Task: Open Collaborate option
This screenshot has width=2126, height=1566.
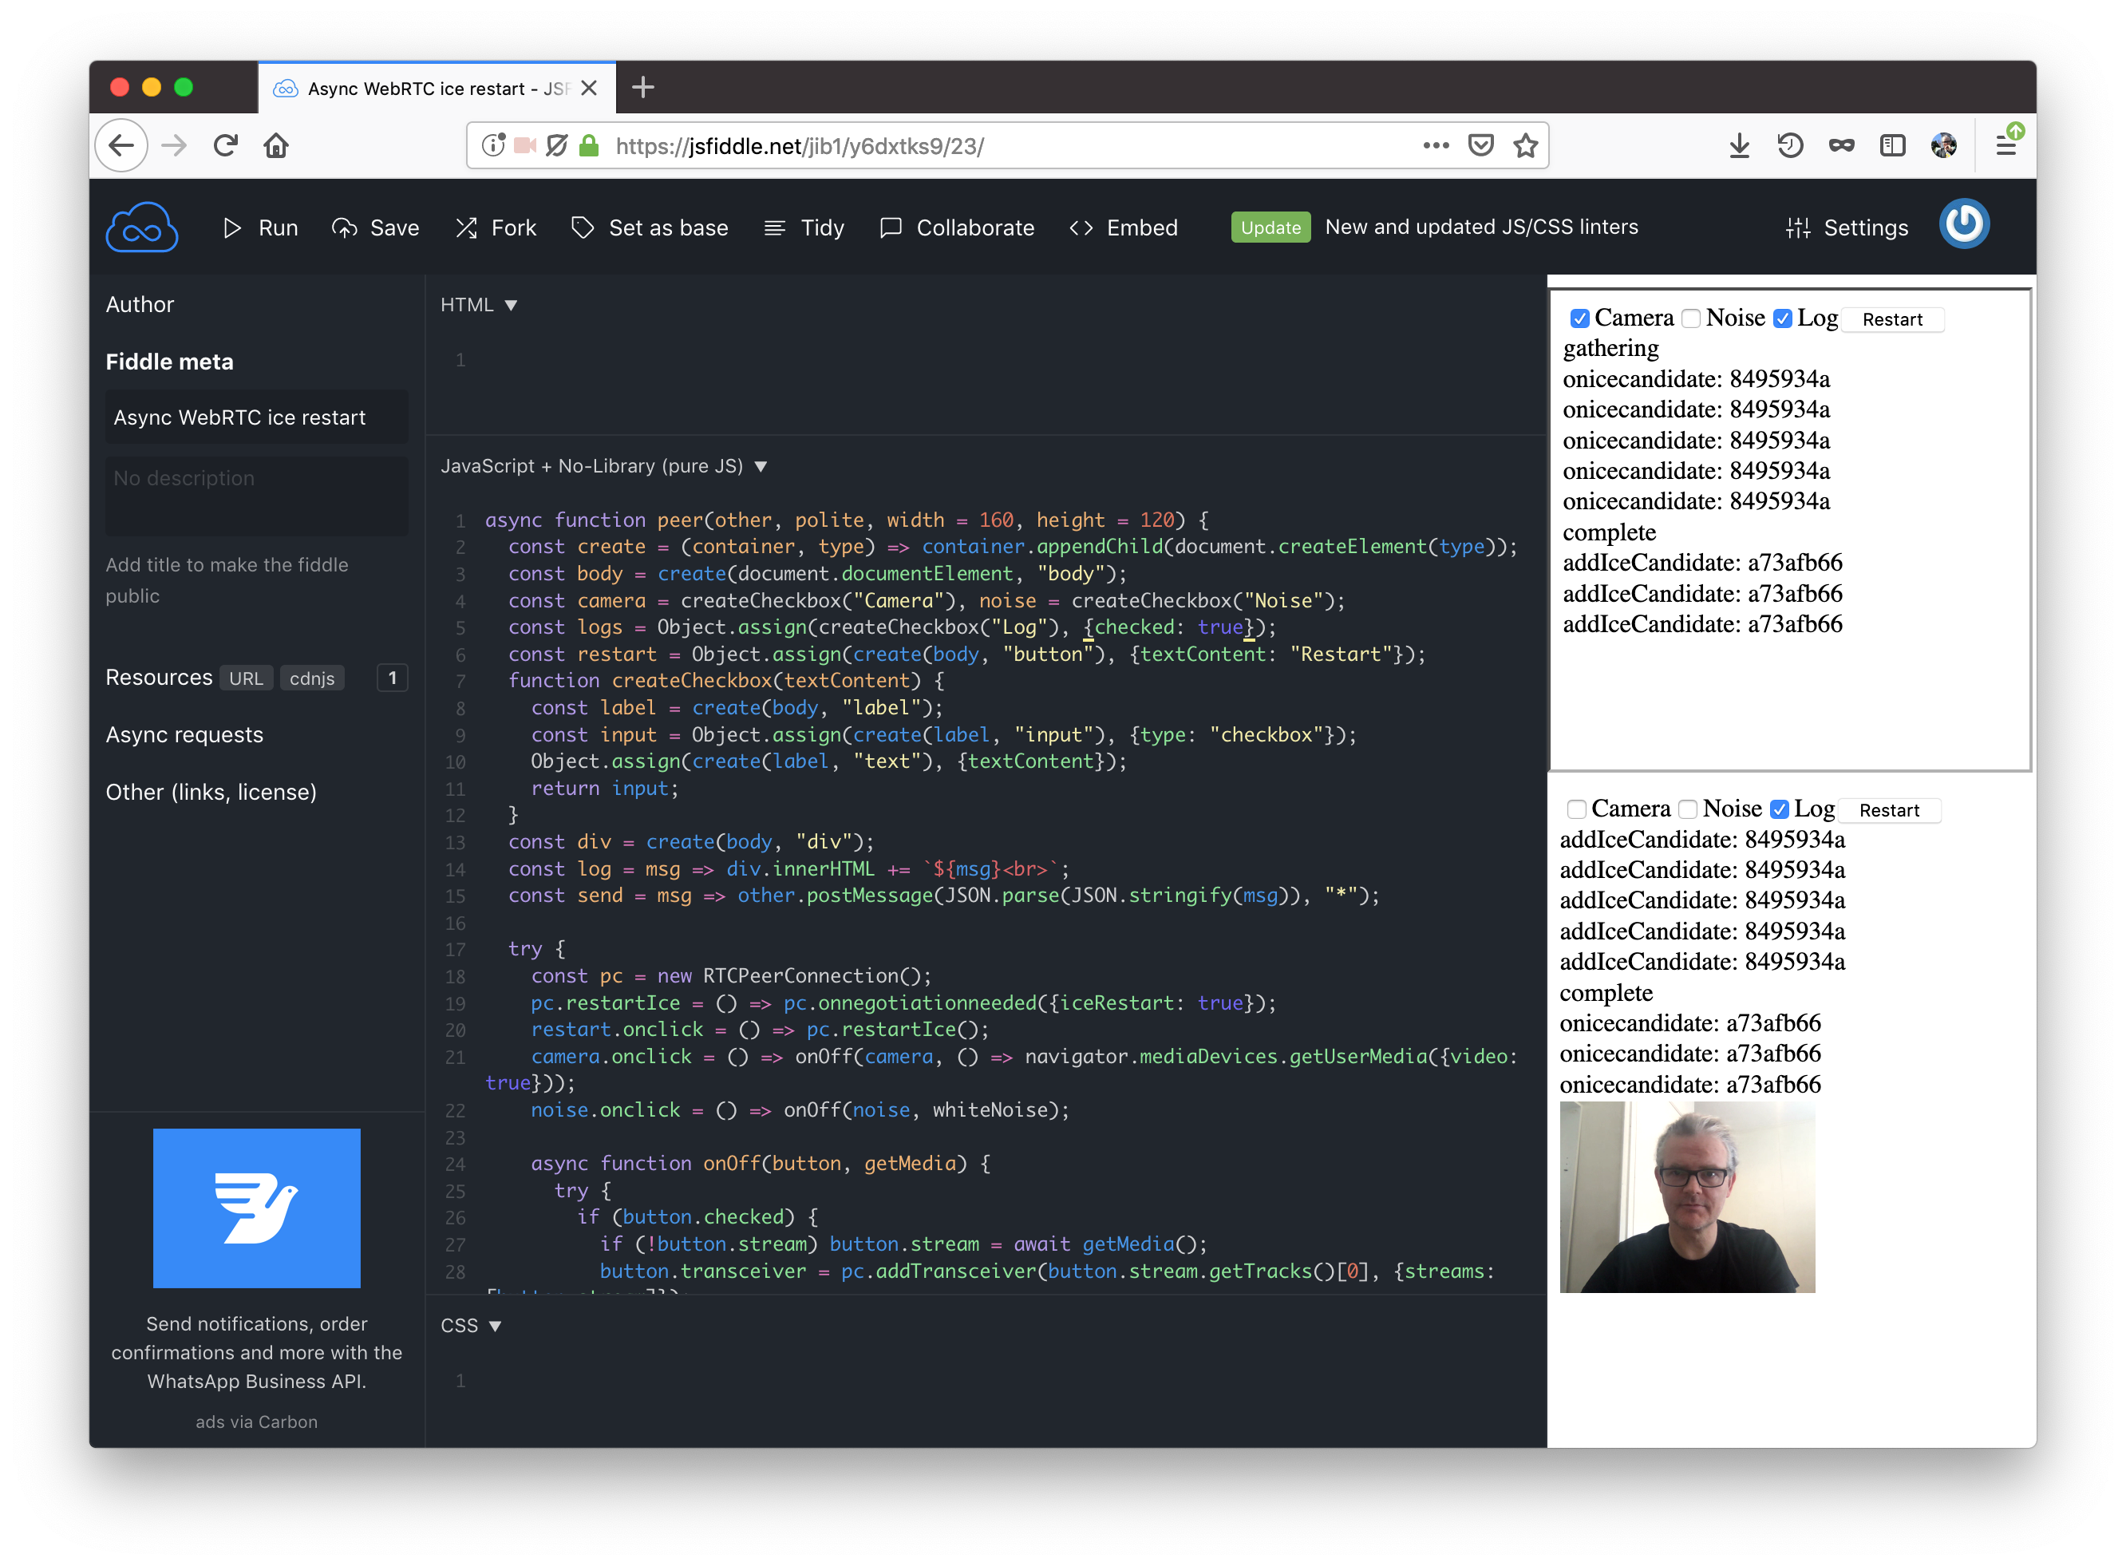Action: pyautogui.click(x=958, y=227)
